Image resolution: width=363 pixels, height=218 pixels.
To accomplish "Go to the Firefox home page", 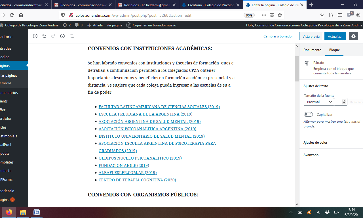I will pyautogui.click(x=21, y=15).
